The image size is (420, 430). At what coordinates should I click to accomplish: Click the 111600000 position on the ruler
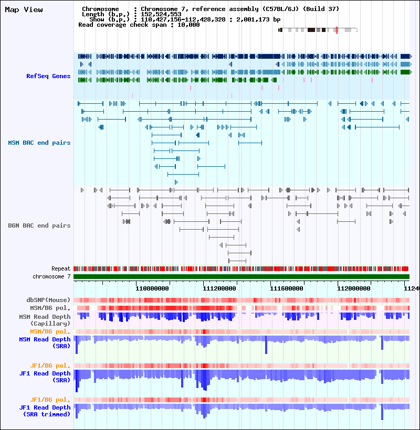click(x=287, y=288)
